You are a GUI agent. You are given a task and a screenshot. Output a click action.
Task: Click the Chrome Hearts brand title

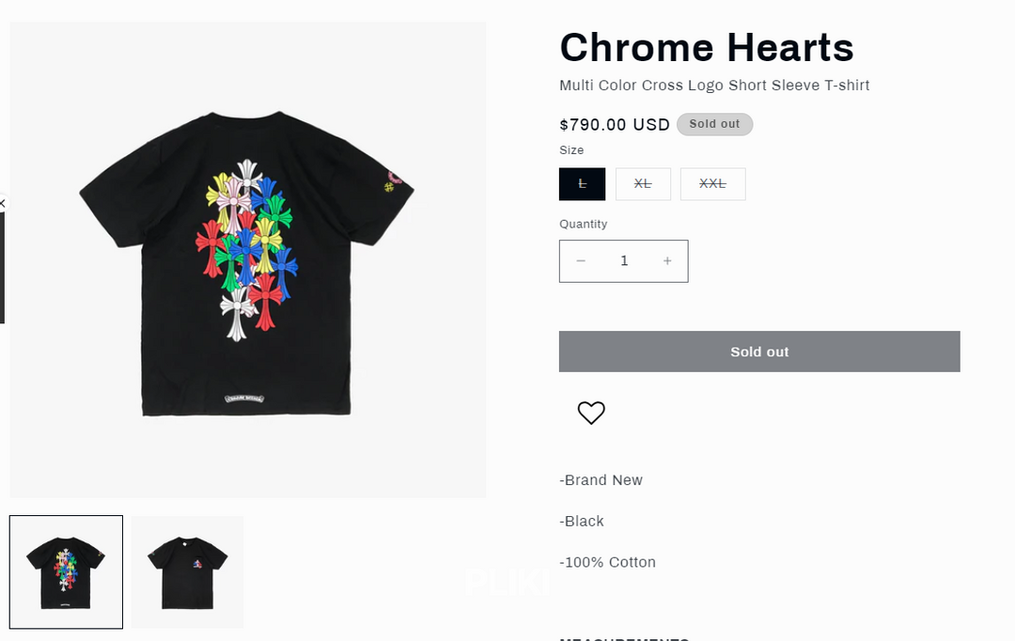(706, 47)
